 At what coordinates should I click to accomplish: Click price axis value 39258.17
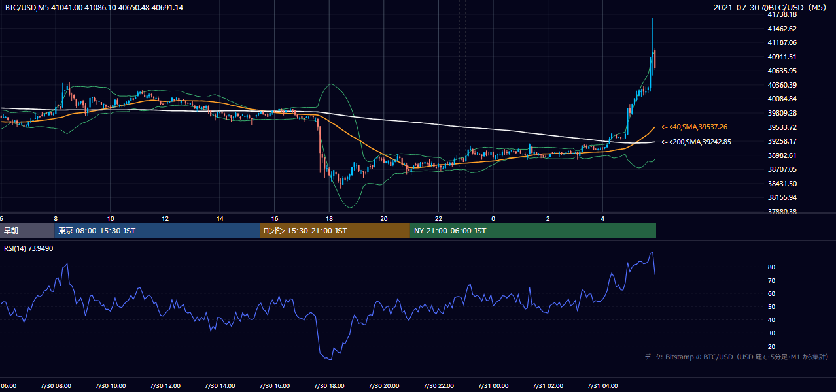point(782,141)
